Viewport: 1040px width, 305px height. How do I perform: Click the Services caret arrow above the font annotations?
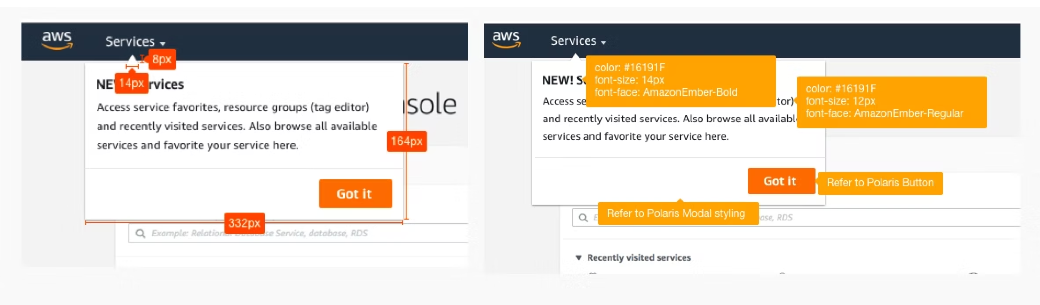point(604,43)
